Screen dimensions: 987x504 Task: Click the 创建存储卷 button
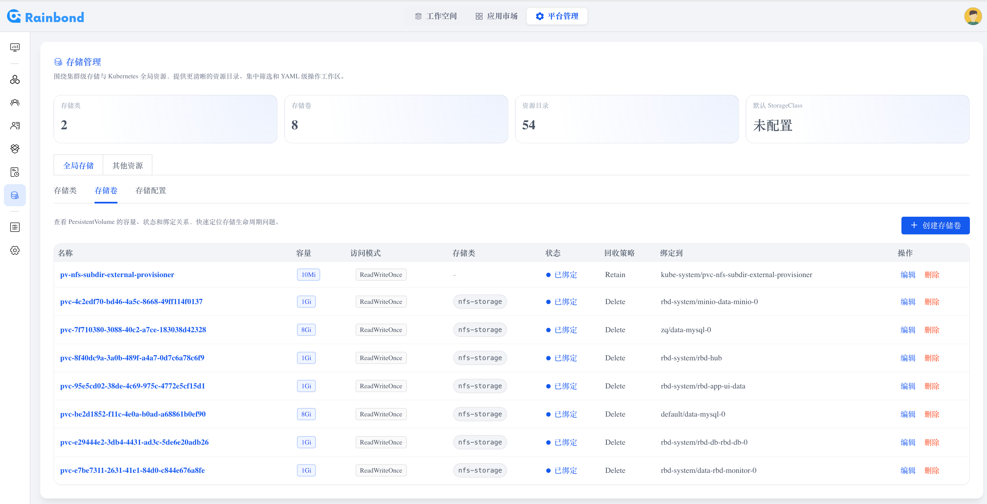pos(935,226)
